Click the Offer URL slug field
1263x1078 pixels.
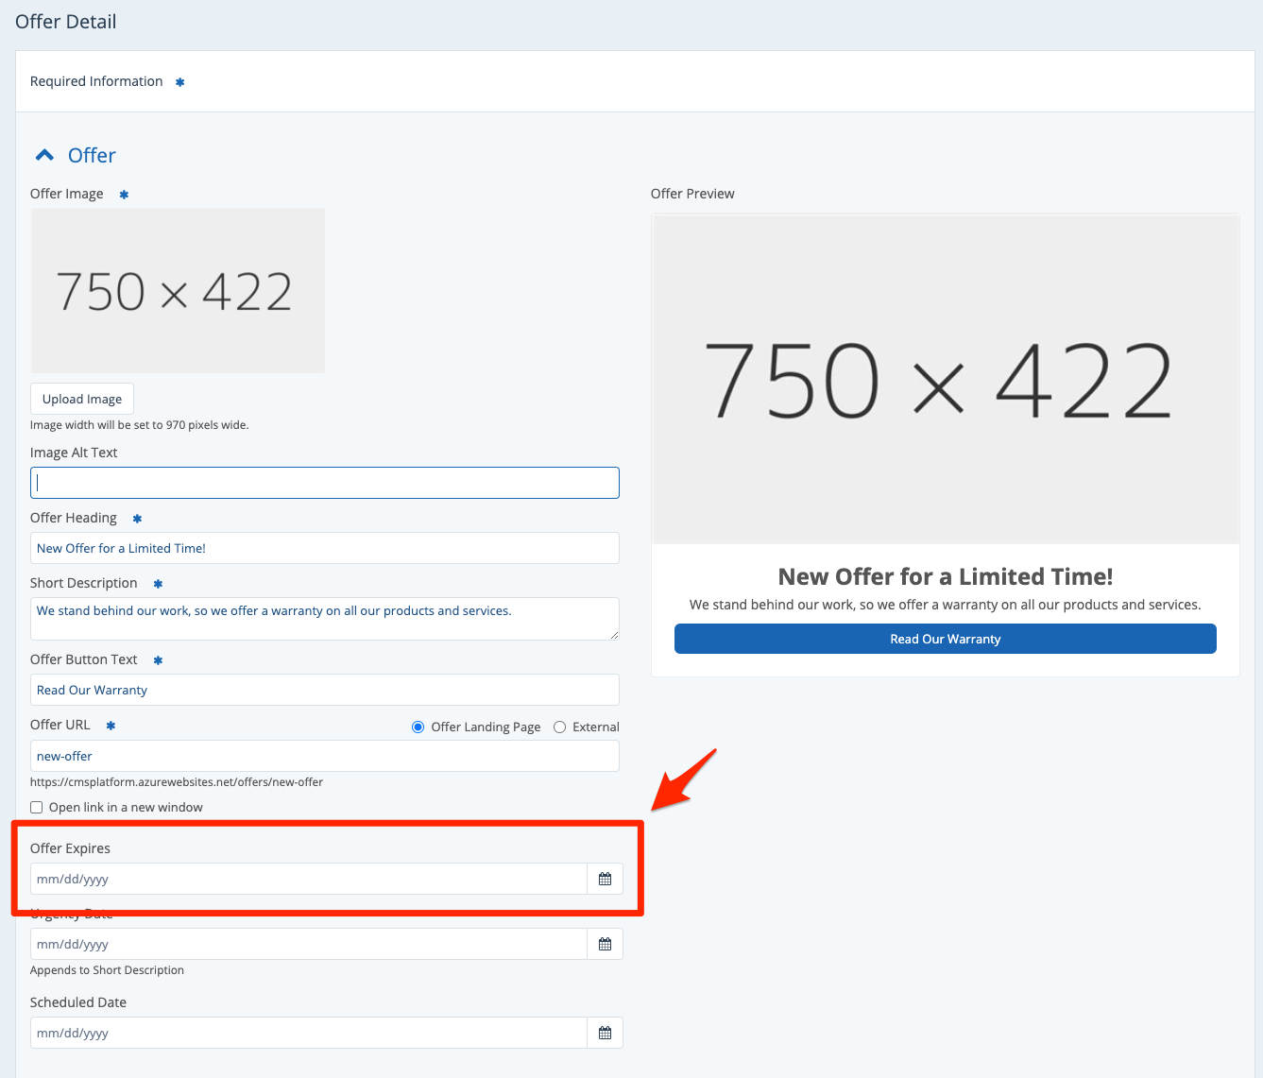click(324, 756)
